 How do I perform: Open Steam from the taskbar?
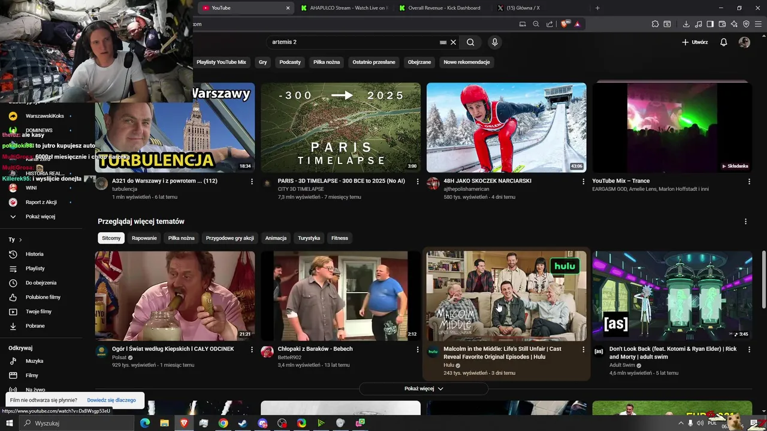(242, 423)
